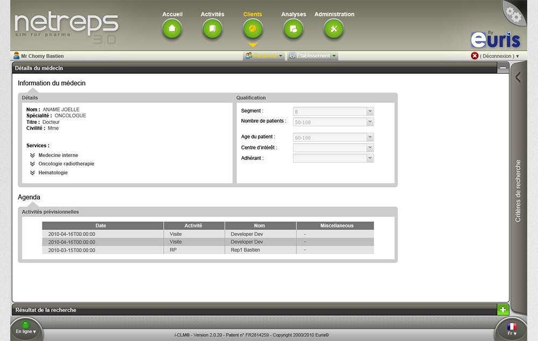538x341 pixels.
Task: Expand the Résultat de la recherche panel
Action: [x=502, y=310]
